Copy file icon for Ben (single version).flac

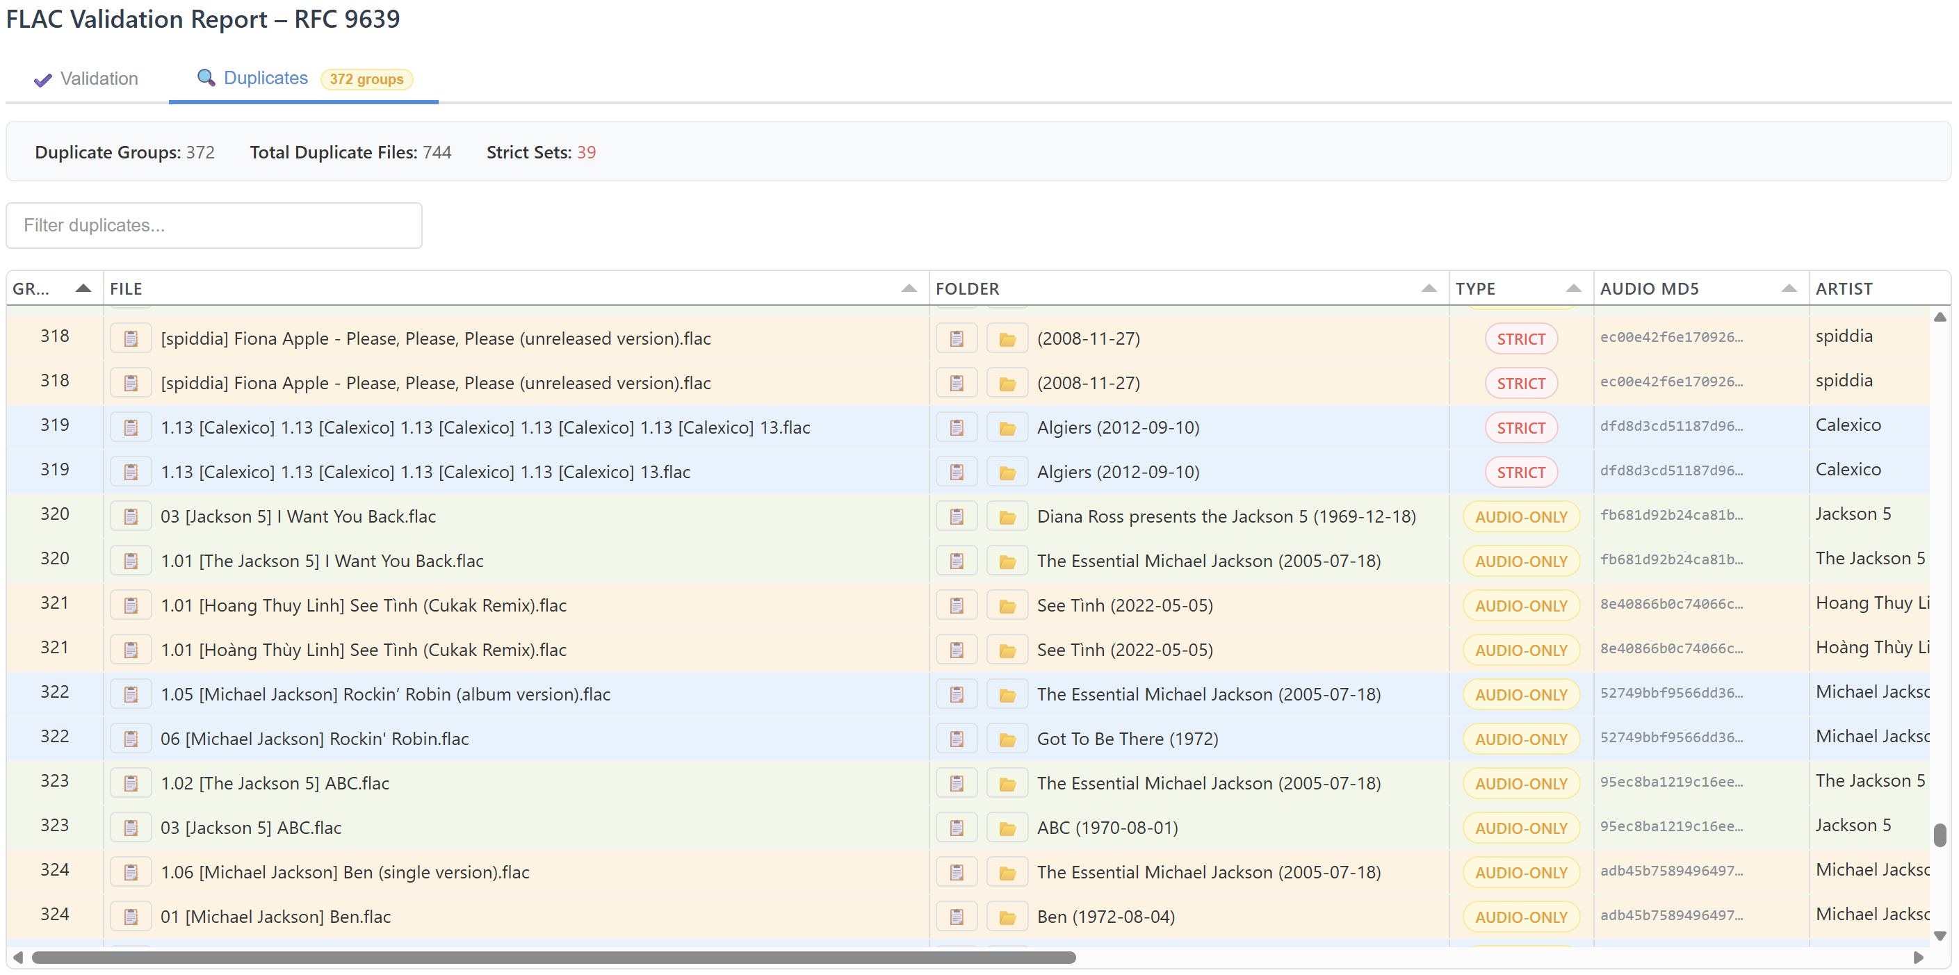click(x=131, y=871)
